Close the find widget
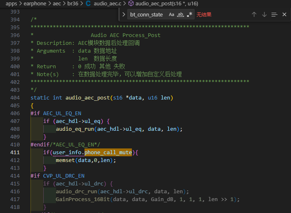The image size is (291, 213). pyautogui.click(x=284, y=14)
